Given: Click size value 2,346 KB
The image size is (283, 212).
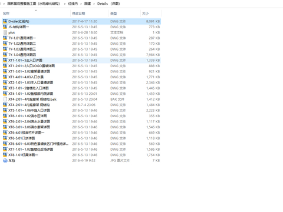Looking at the screenshot, I should pos(153,82).
